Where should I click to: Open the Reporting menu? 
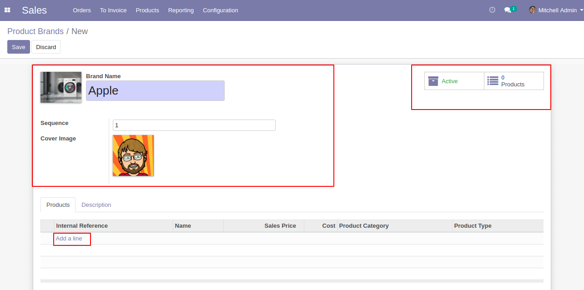[x=181, y=10]
